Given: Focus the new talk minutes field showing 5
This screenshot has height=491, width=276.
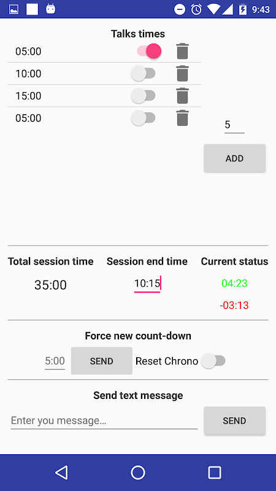Looking at the screenshot, I should click(234, 125).
